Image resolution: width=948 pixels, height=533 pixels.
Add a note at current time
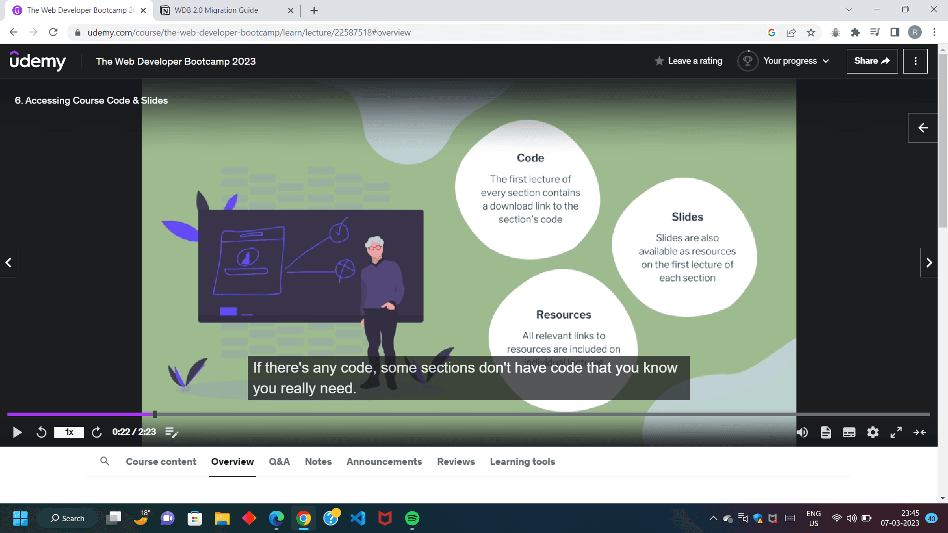click(171, 433)
